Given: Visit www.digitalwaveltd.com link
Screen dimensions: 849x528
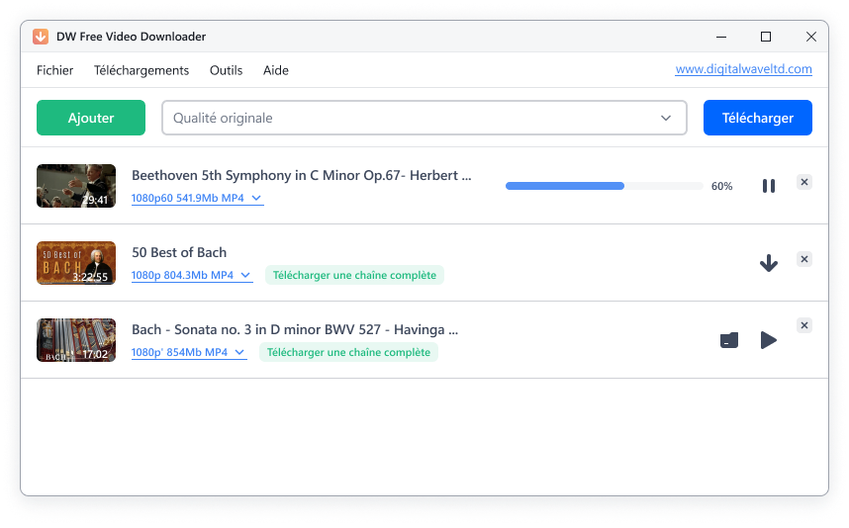Looking at the screenshot, I should [743, 69].
